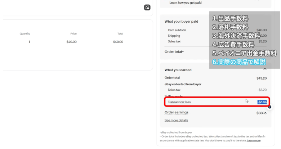Open the Learn how you get paid link

coord(185,3)
